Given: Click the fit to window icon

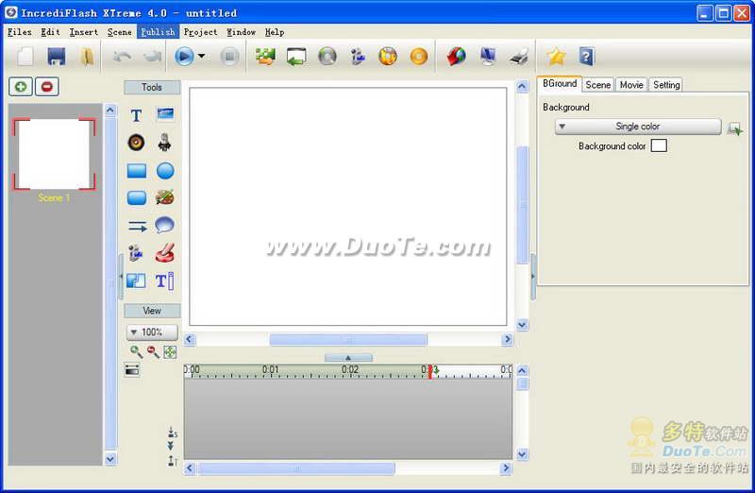Looking at the screenshot, I should [x=170, y=352].
